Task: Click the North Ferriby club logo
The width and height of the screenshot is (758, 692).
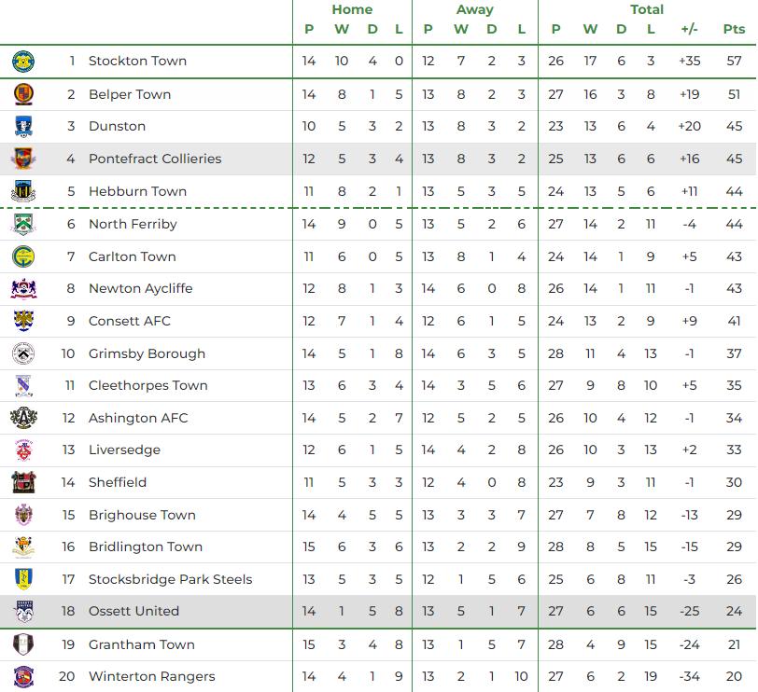Action: pyautogui.click(x=23, y=225)
